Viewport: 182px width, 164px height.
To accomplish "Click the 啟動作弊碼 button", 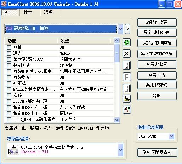I will coord(157,22).
